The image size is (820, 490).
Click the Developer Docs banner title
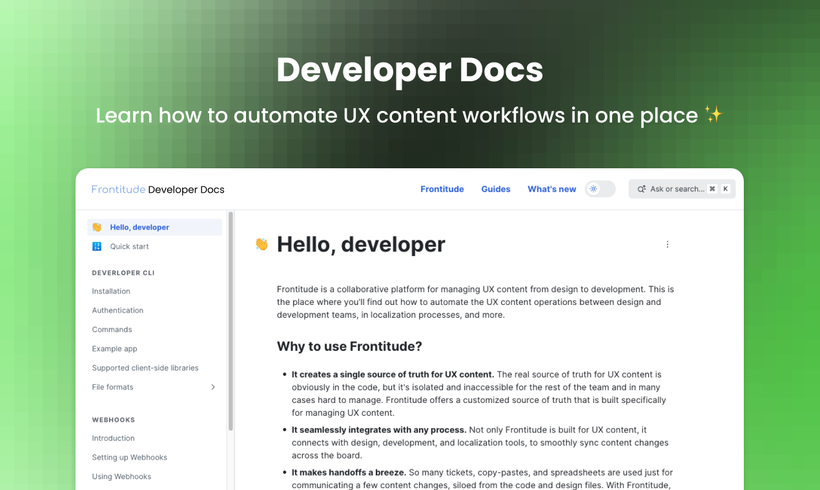pos(410,70)
